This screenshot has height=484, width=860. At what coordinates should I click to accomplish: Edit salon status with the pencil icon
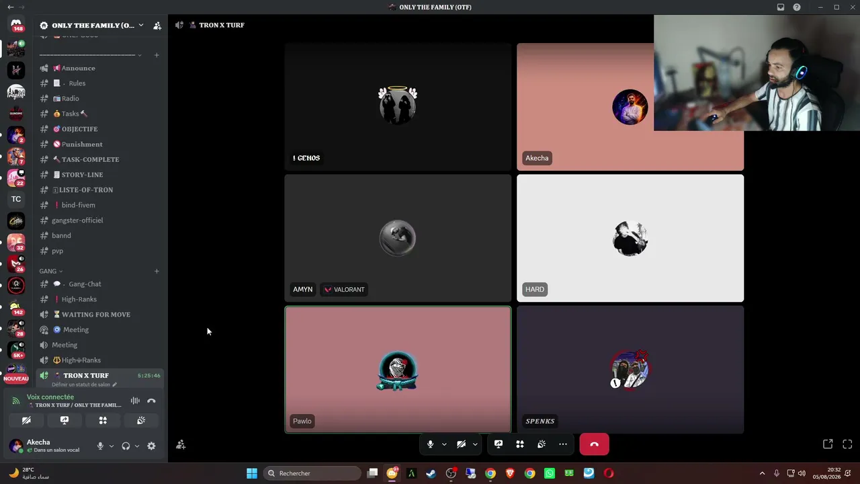114,385
